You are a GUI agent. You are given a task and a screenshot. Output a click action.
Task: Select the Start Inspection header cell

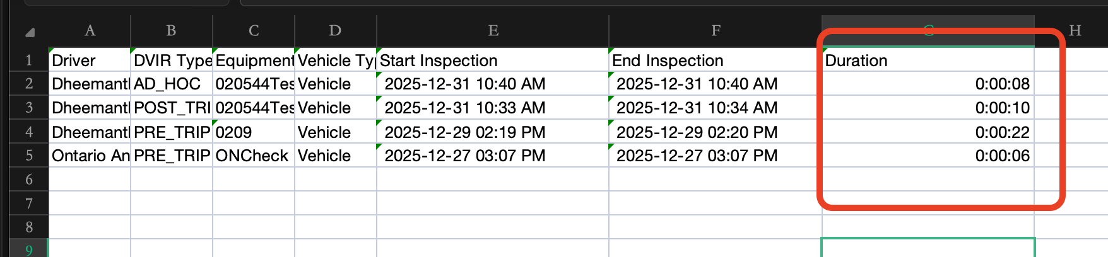click(493, 60)
